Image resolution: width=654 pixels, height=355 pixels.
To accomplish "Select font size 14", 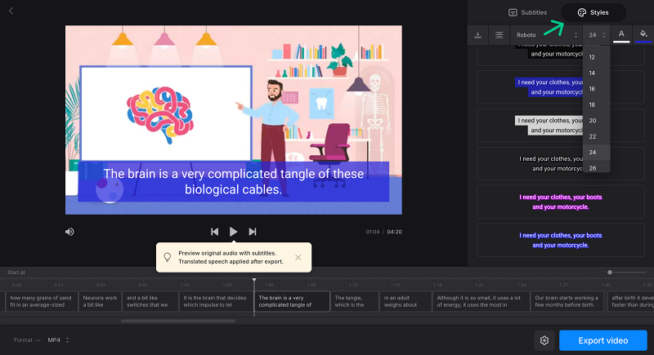I will pyautogui.click(x=597, y=73).
